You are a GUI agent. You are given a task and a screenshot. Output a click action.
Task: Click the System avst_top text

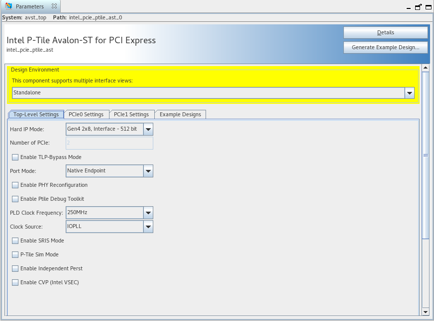[x=24, y=18]
